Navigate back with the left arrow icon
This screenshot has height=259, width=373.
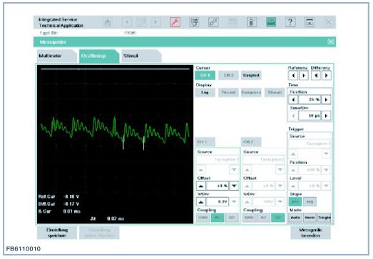tap(127, 22)
